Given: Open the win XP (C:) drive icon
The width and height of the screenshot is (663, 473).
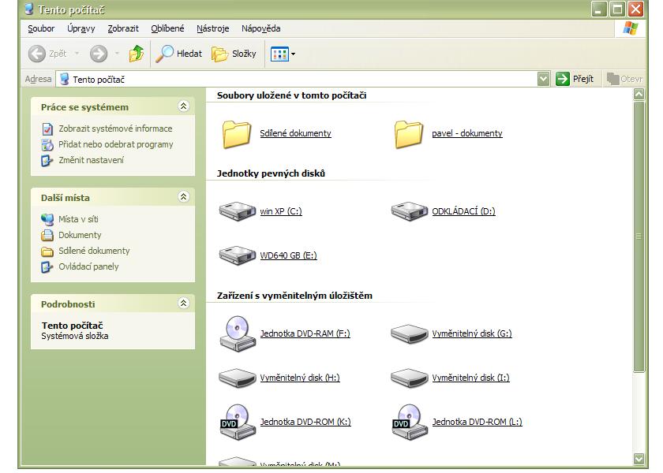Looking at the screenshot, I should click(x=237, y=211).
